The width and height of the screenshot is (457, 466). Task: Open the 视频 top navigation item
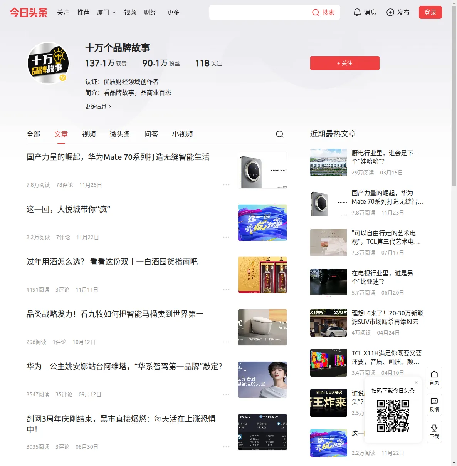point(130,13)
